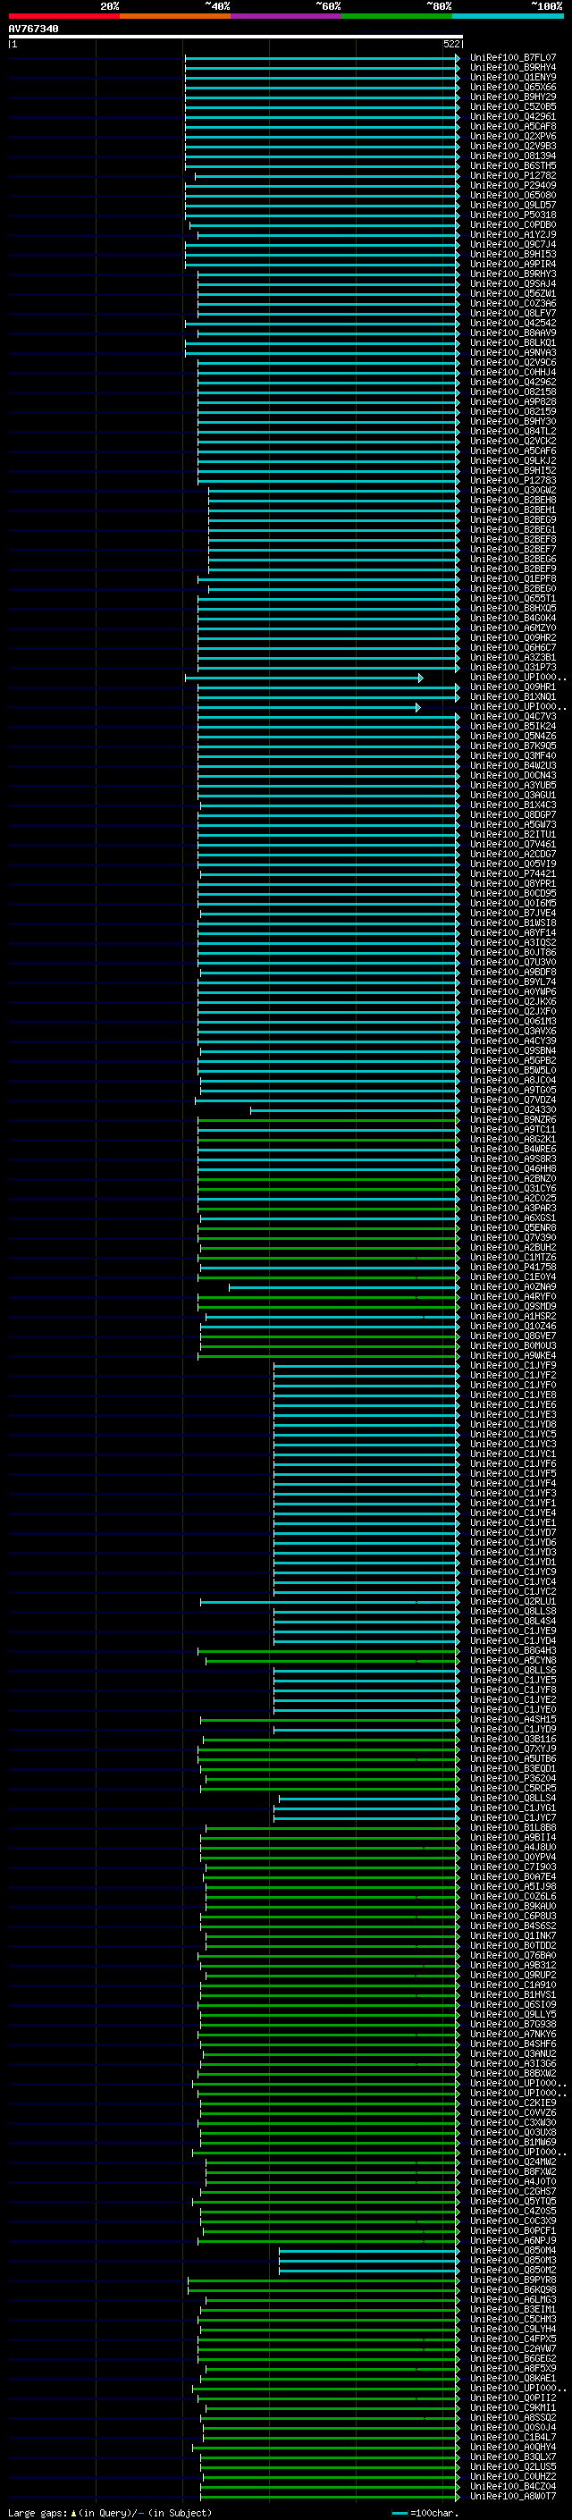Select label UniRef100_A5CYN8

(512, 1660)
